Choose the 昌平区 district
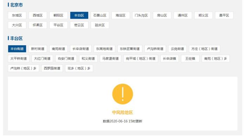This screenshot has height=137, width=246. (224, 15)
